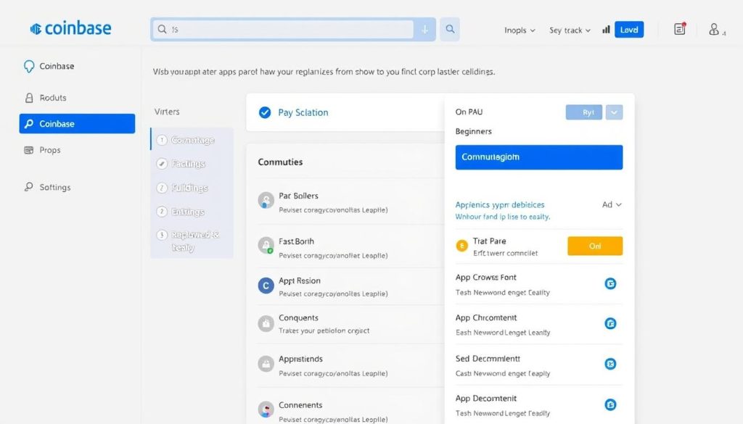
Task: Click the down arrow icon in the search bar
Action: coord(425,30)
